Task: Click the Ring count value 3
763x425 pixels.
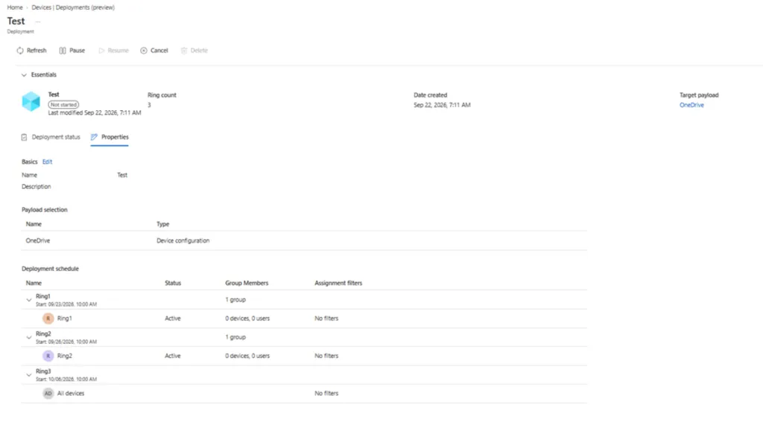Action: click(149, 105)
